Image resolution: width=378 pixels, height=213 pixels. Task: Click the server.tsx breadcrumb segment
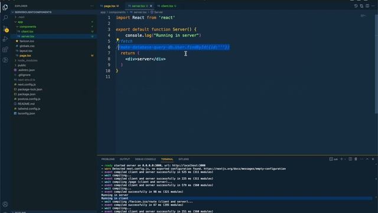[x=138, y=12]
